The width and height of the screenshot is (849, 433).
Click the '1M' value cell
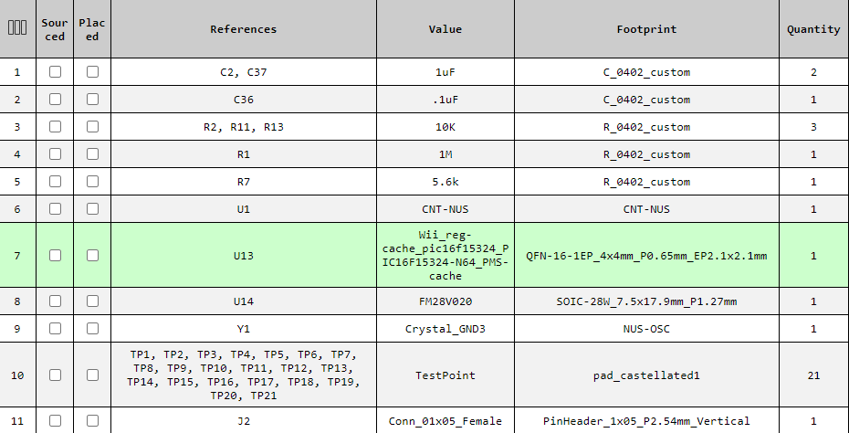445,154
